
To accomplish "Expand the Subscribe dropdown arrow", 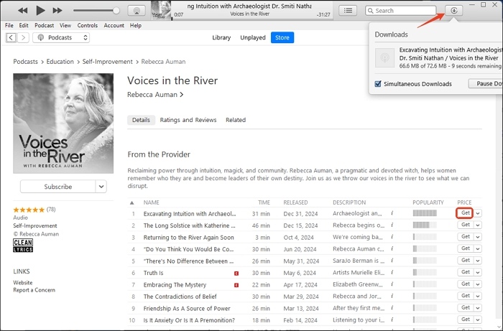I will [101, 187].
